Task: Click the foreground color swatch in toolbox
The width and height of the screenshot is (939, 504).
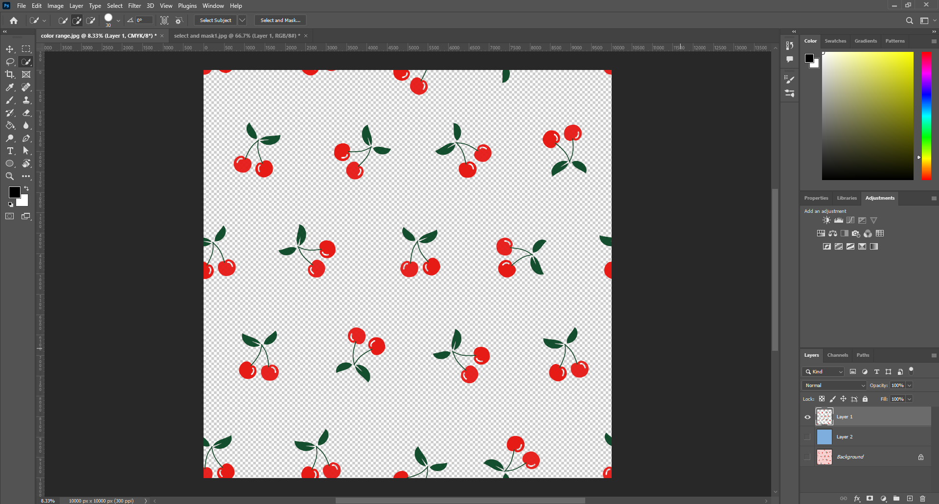Action: pyautogui.click(x=14, y=192)
